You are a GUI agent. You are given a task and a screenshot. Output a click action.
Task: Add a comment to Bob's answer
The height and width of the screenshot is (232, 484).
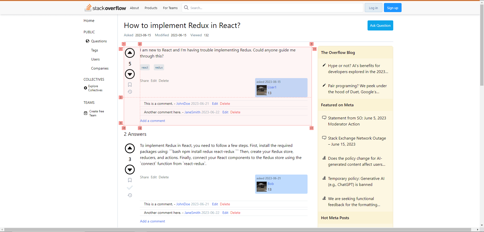(x=153, y=221)
